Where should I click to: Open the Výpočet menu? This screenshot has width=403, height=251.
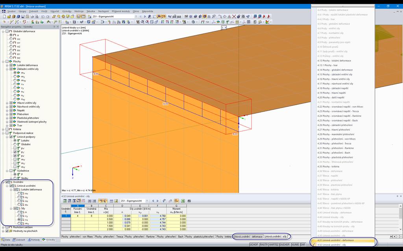54,11
